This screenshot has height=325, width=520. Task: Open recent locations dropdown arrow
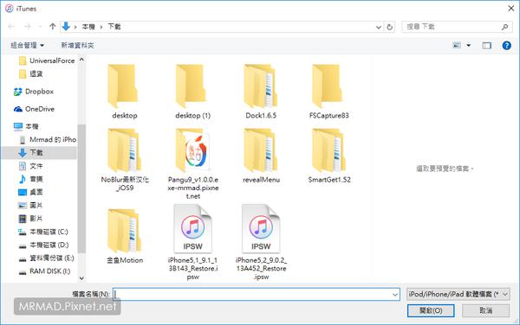coord(40,27)
